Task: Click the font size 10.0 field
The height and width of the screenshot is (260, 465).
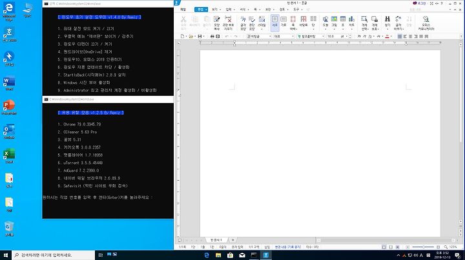Action: coord(333,36)
